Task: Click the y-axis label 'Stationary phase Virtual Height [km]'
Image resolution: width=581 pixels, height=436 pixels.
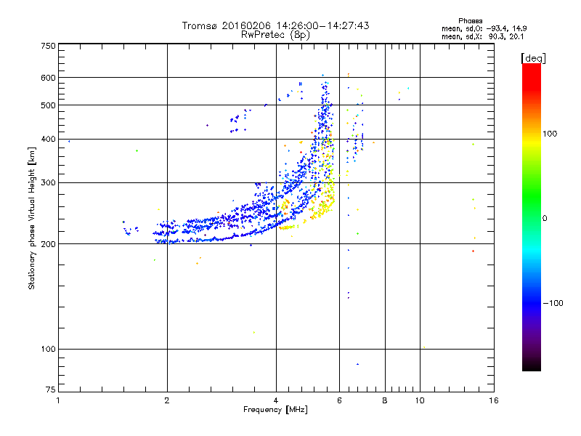Action: click(x=31, y=219)
